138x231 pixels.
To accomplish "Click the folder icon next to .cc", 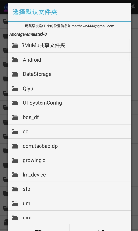I will (15, 132).
